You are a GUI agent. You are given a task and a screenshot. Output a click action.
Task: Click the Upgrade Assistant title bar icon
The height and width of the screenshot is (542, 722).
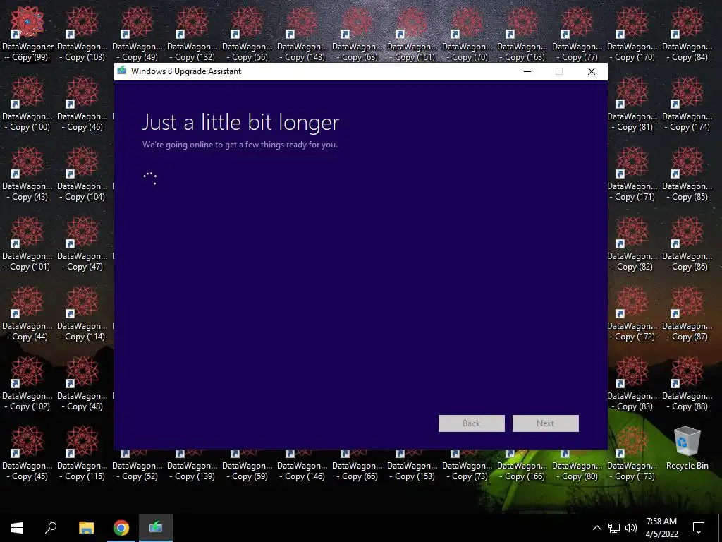click(121, 71)
